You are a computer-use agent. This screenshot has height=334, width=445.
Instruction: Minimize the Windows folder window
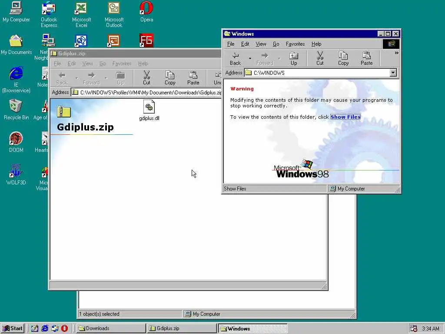pos(381,34)
